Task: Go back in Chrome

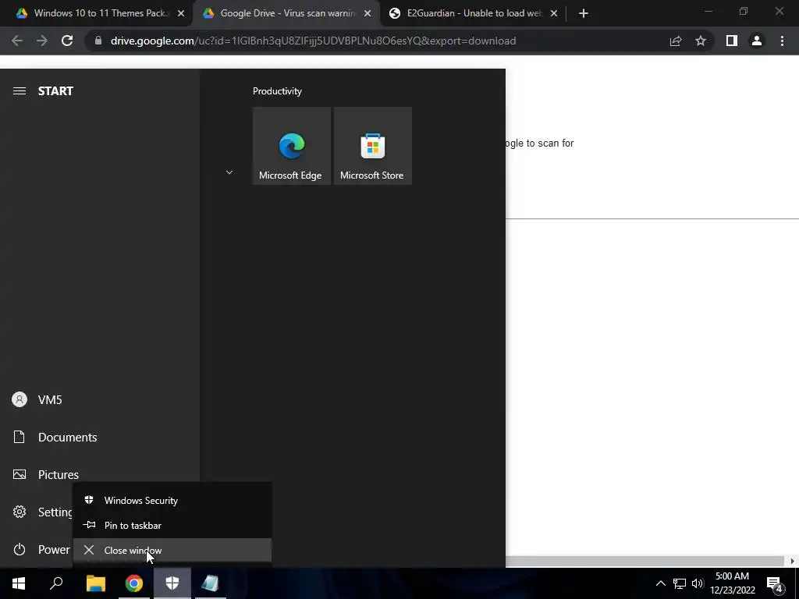Action: pos(17,41)
